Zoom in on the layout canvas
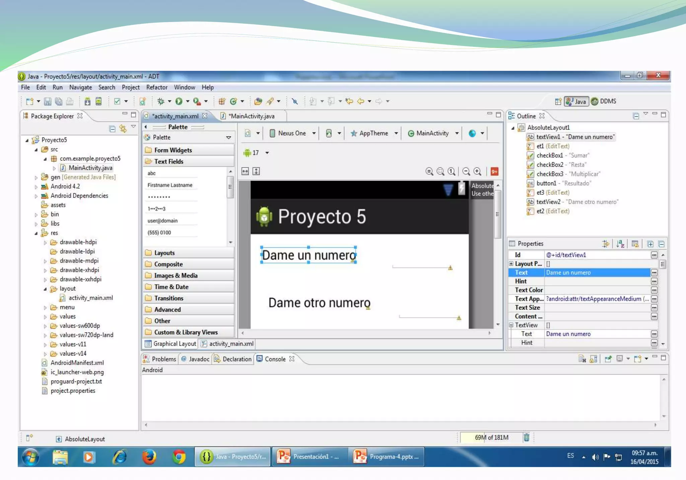The height and width of the screenshot is (480, 686). 478,172
